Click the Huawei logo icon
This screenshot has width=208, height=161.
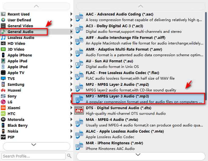coord(3,90)
